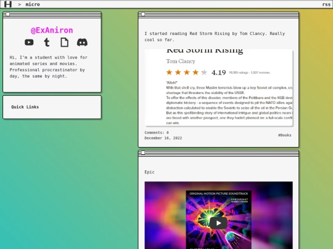Click the Original Motion Picture Soundtrack album cover
Image resolution: width=333 pixels, height=249 pixels.
[x=218, y=219]
